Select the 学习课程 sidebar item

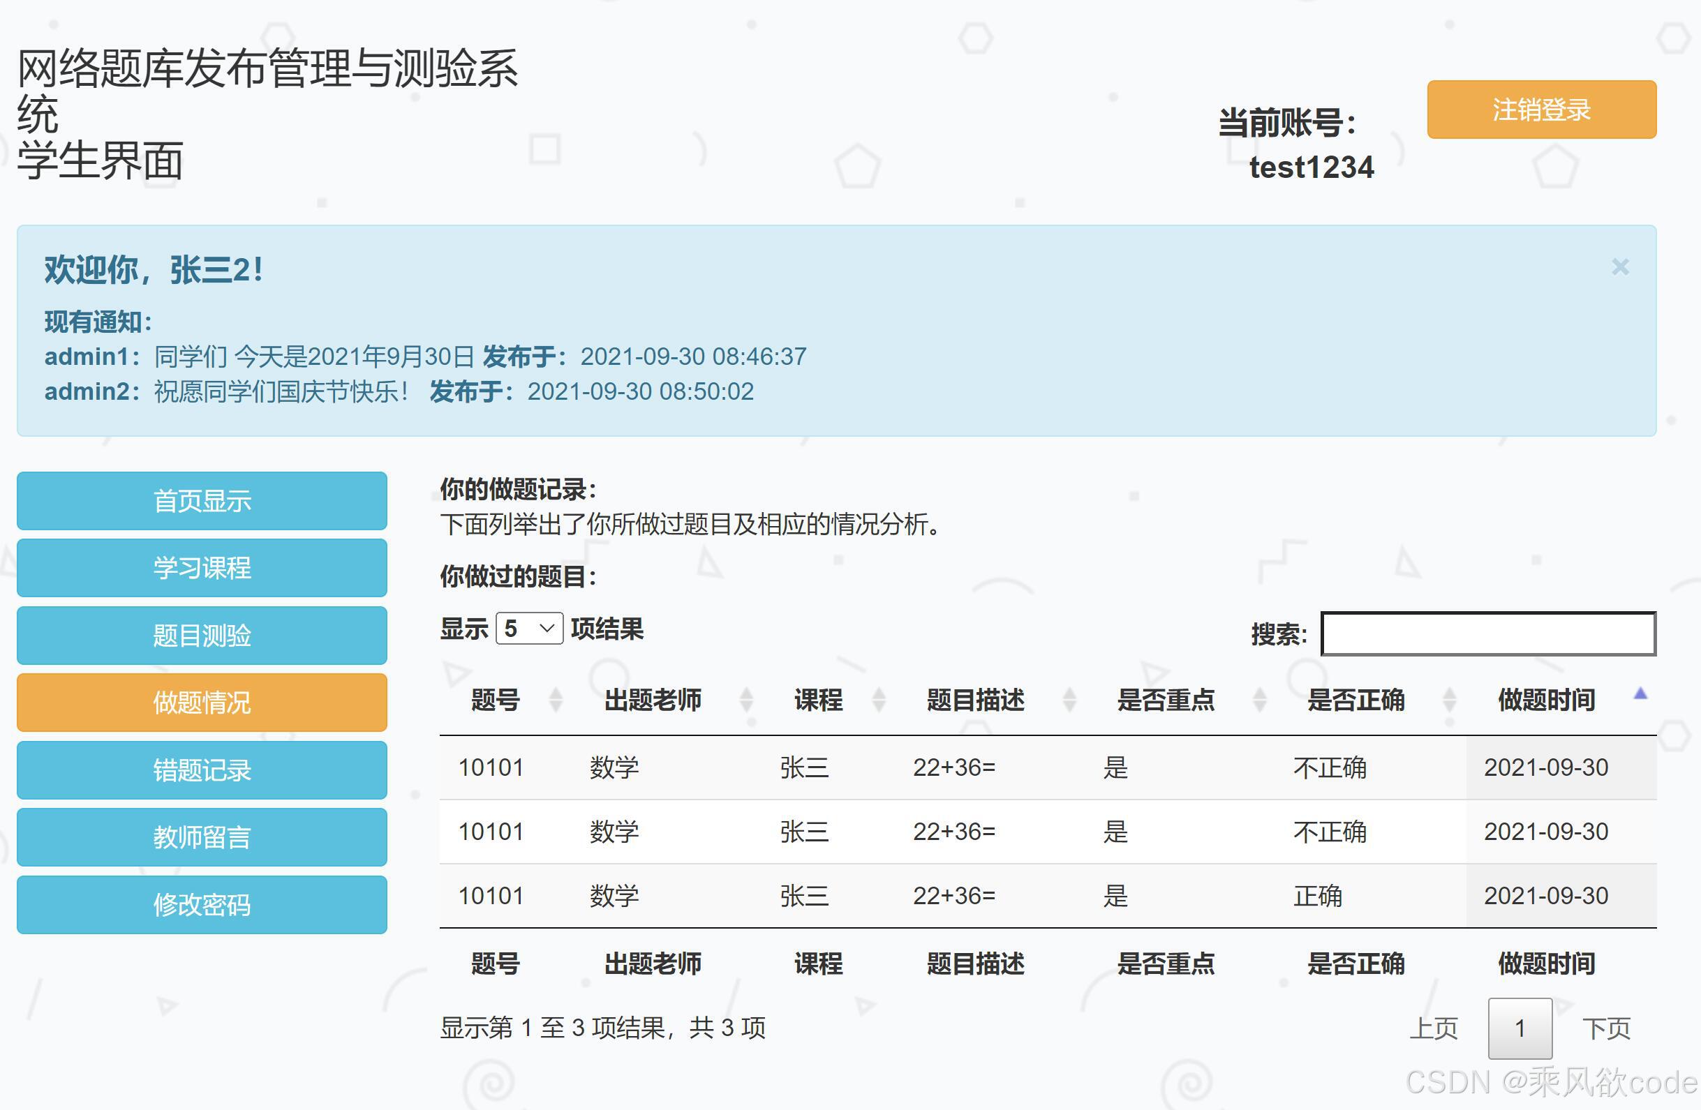(x=202, y=568)
